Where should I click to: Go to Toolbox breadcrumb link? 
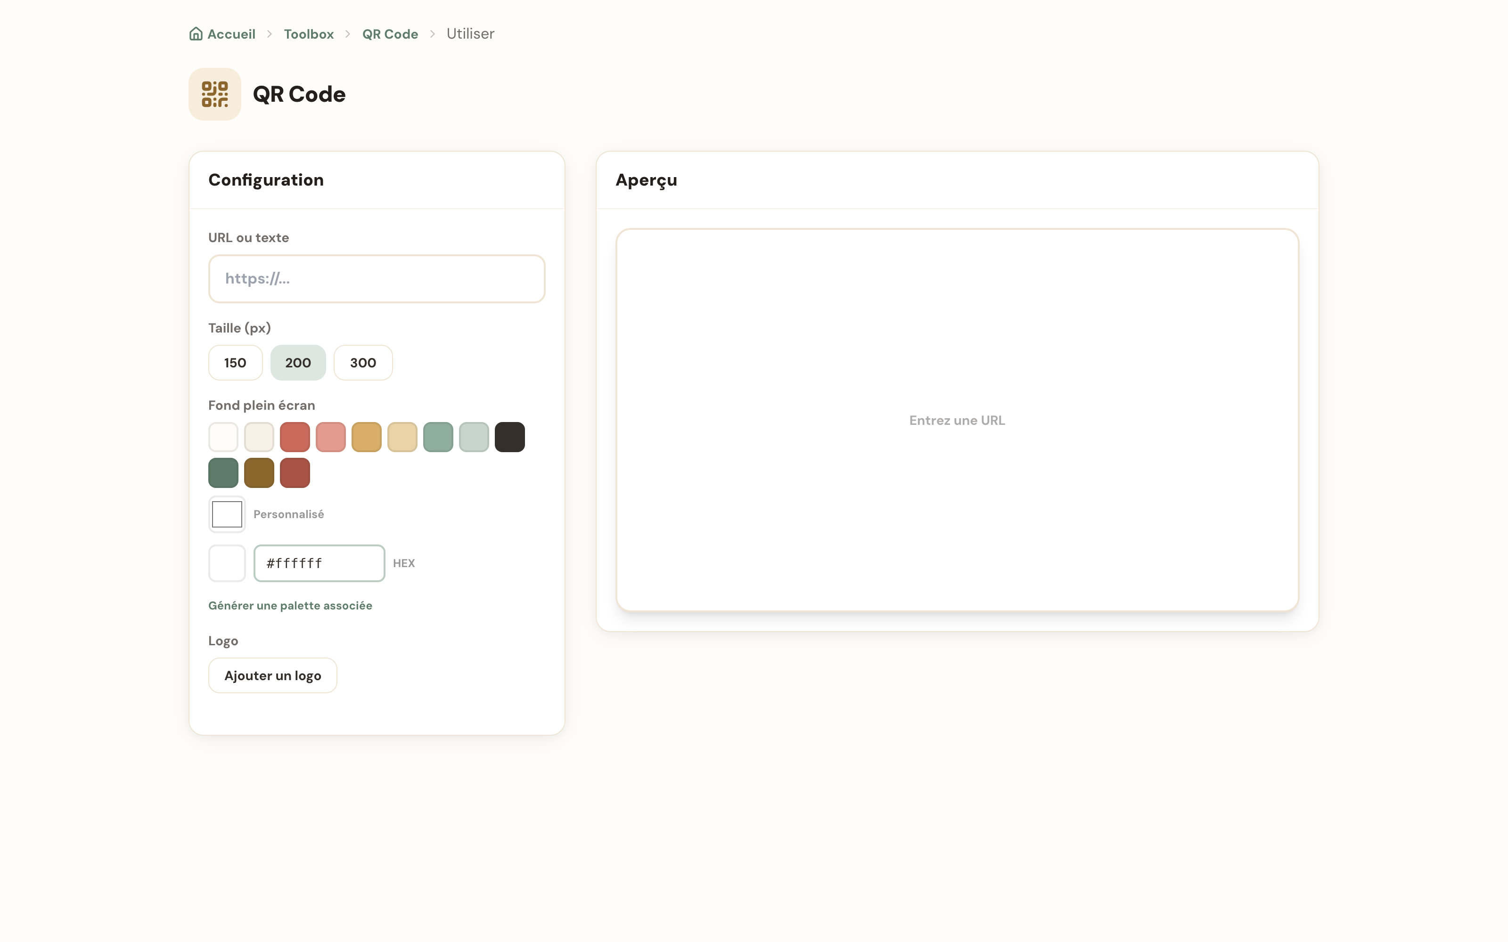[x=309, y=33]
